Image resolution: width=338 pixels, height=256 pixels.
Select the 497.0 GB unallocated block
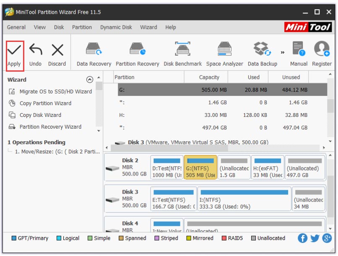(305, 167)
